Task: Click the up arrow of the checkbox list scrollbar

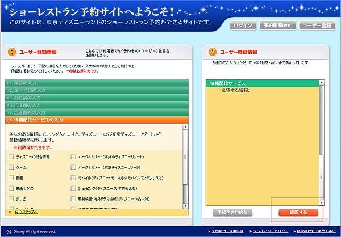Action: (x=185, y=127)
